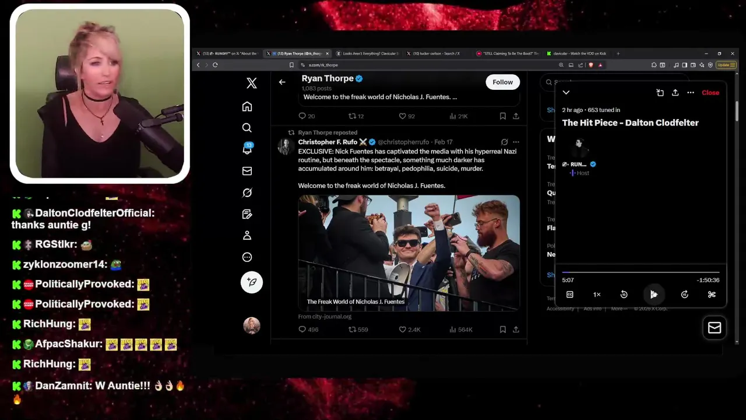The image size is (746, 420).
Task: Open the X logo home link
Action: pos(252,83)
